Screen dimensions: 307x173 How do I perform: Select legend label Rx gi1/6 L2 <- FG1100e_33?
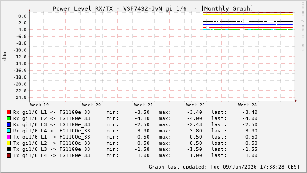[x=52, y=118]
